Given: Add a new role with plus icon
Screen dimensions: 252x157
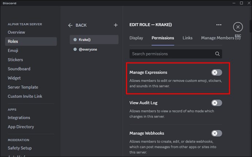Looking at the screenshot, I should (x=116, y=25).
